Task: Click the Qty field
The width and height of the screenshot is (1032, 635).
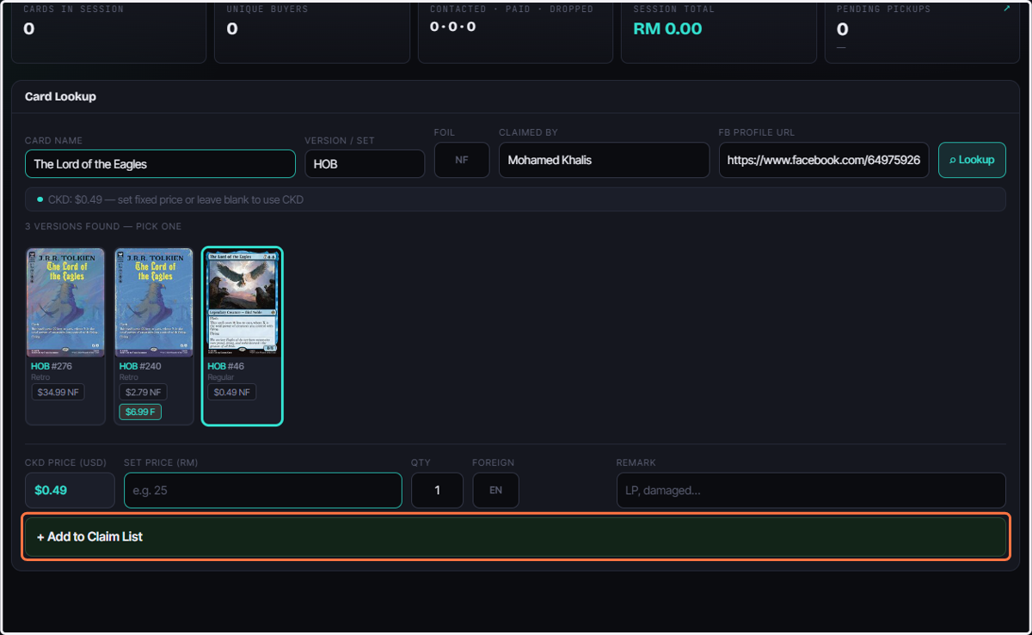Action: pyautogui.click(x=437, y=490)
